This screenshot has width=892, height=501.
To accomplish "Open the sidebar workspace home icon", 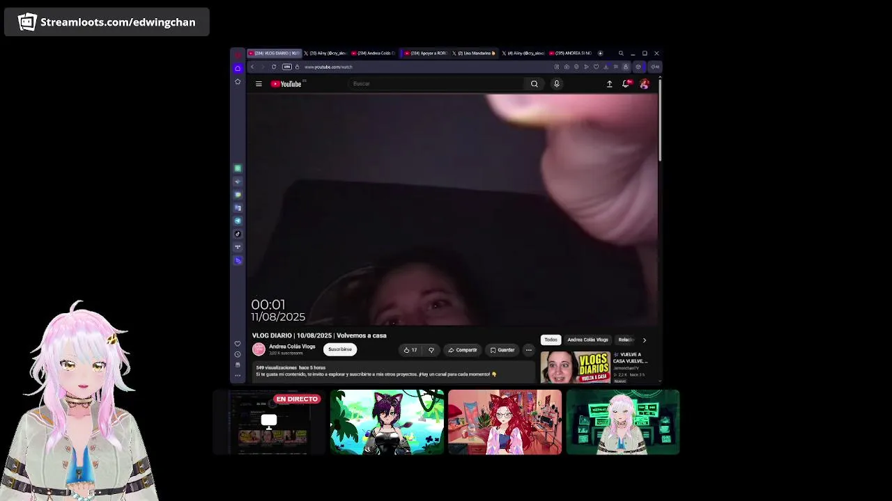I will [238, 68].
